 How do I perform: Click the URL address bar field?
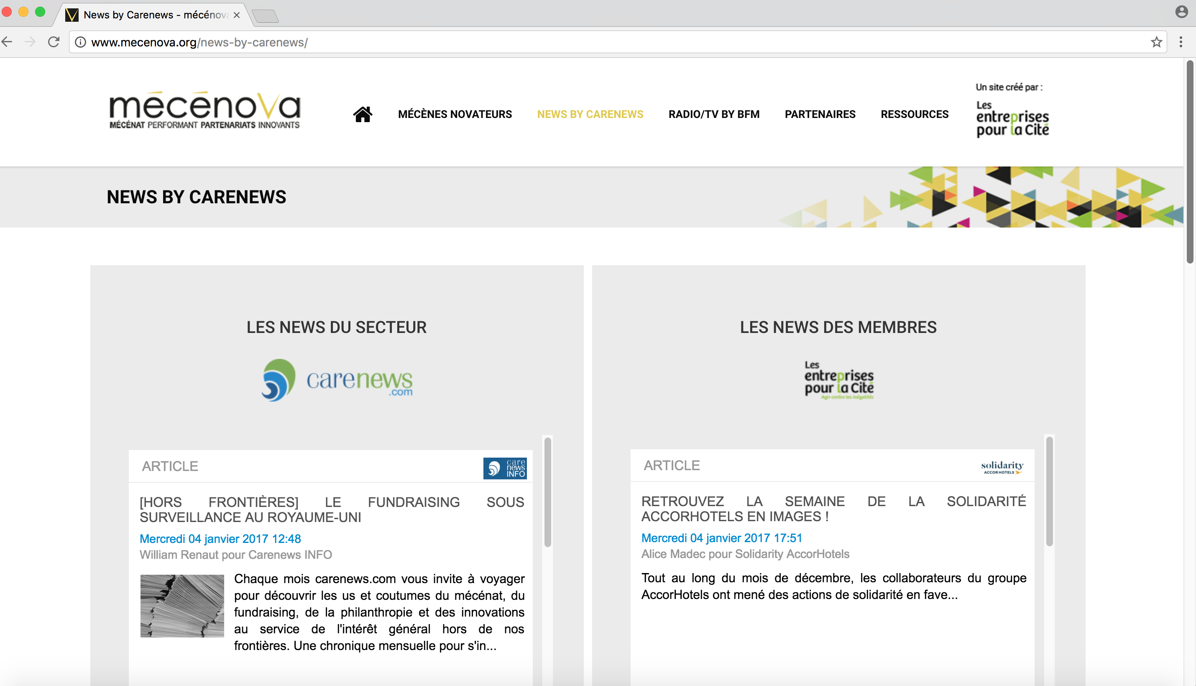pyautogui.click(x=617, y=42)
